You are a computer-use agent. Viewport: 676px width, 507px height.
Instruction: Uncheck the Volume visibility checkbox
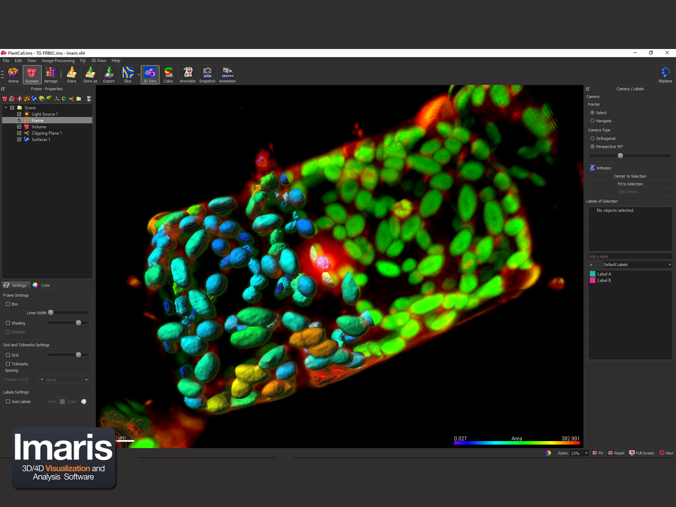coord(19,127)
